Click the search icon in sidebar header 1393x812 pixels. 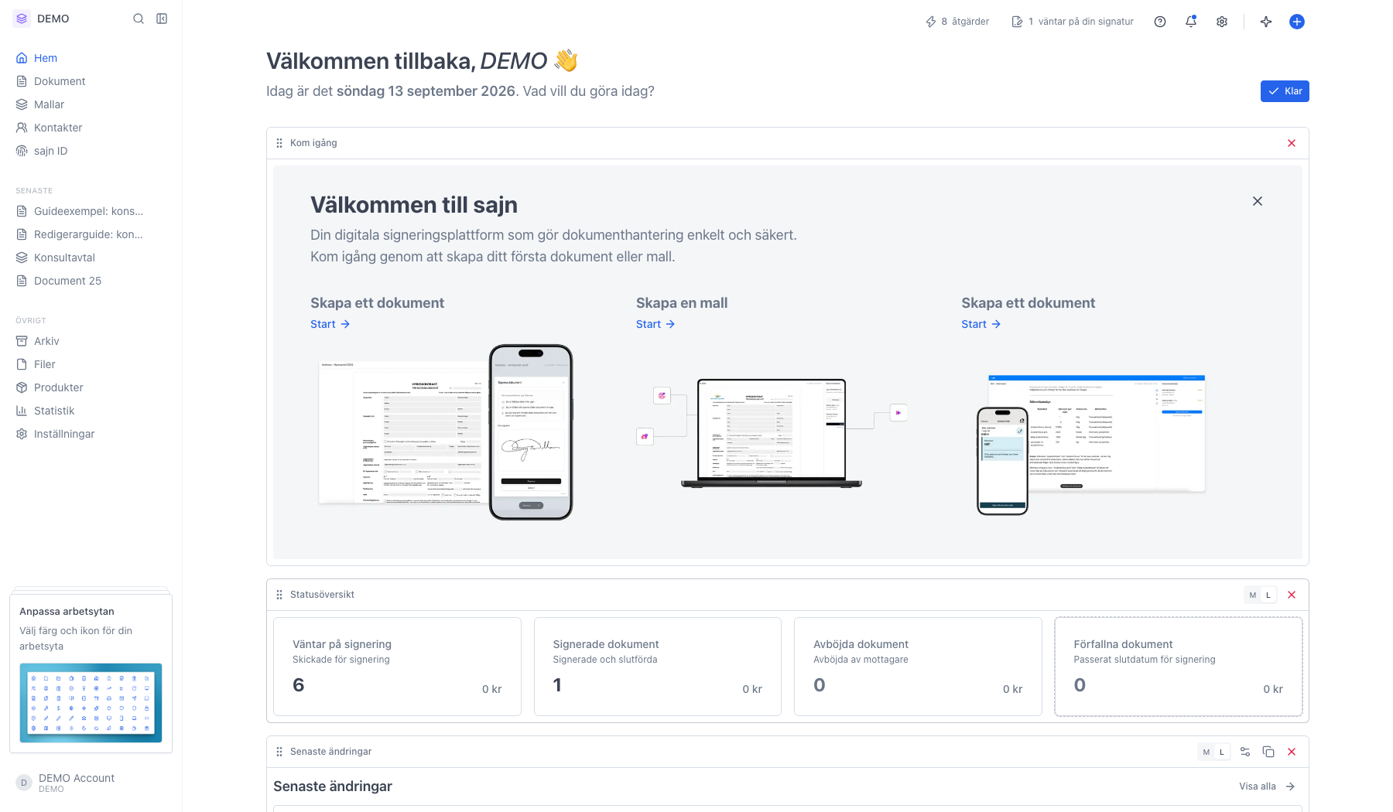pyautogui.click(x=139, y=19)
